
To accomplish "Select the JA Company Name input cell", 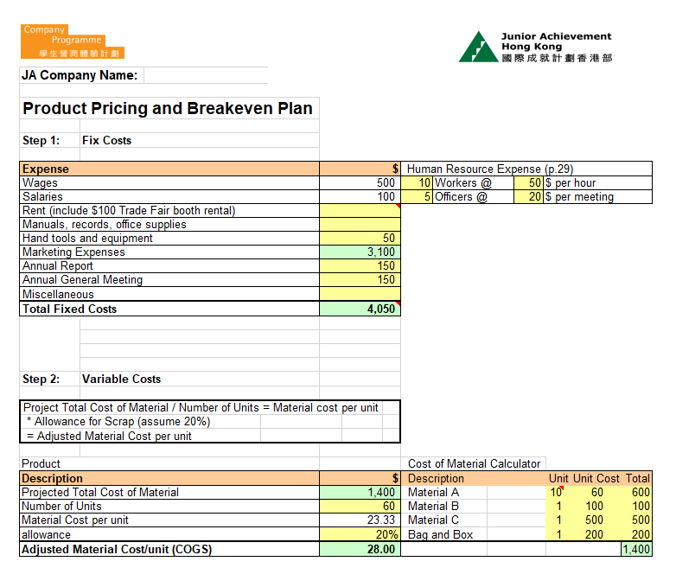I will tap(206, 75).
